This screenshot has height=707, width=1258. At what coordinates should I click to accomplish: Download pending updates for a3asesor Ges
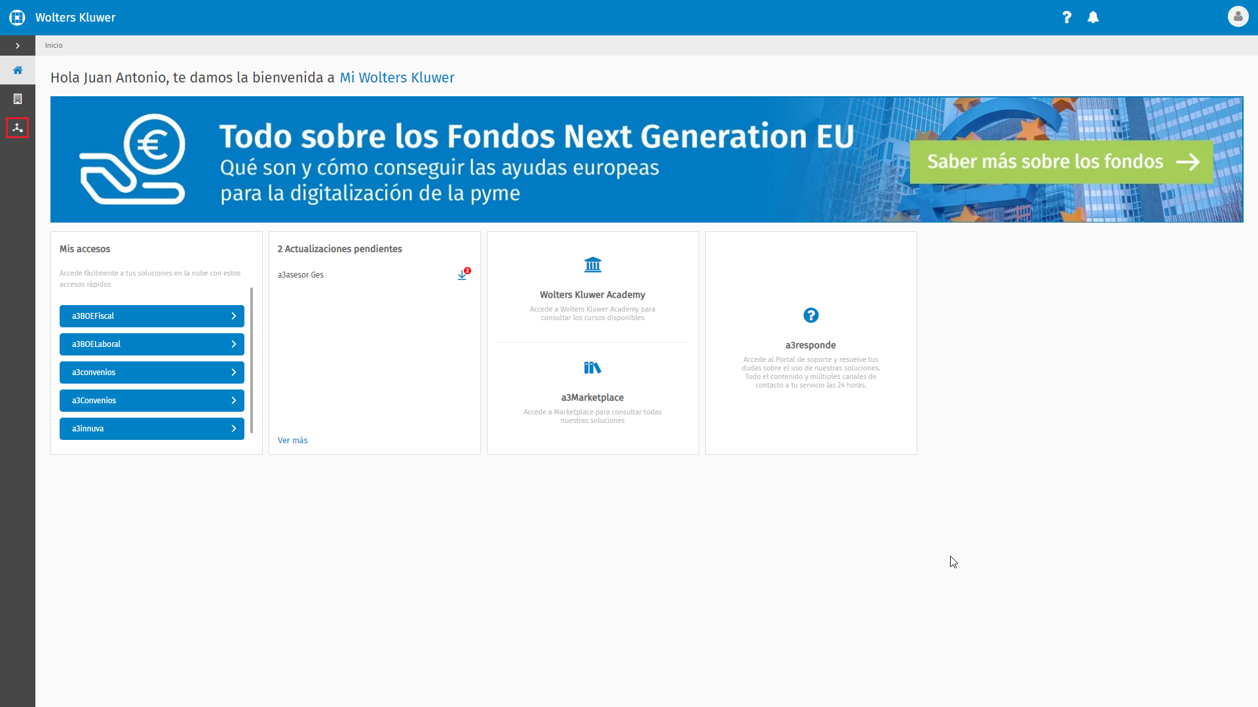(x=463, y=274)
